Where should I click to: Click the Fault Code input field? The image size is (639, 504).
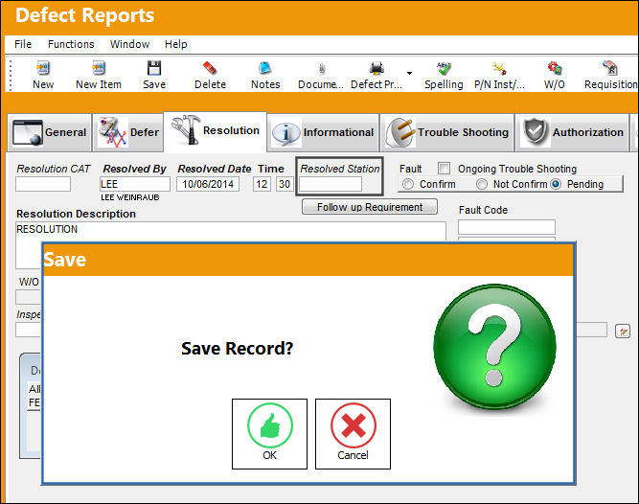click(507, 227)
